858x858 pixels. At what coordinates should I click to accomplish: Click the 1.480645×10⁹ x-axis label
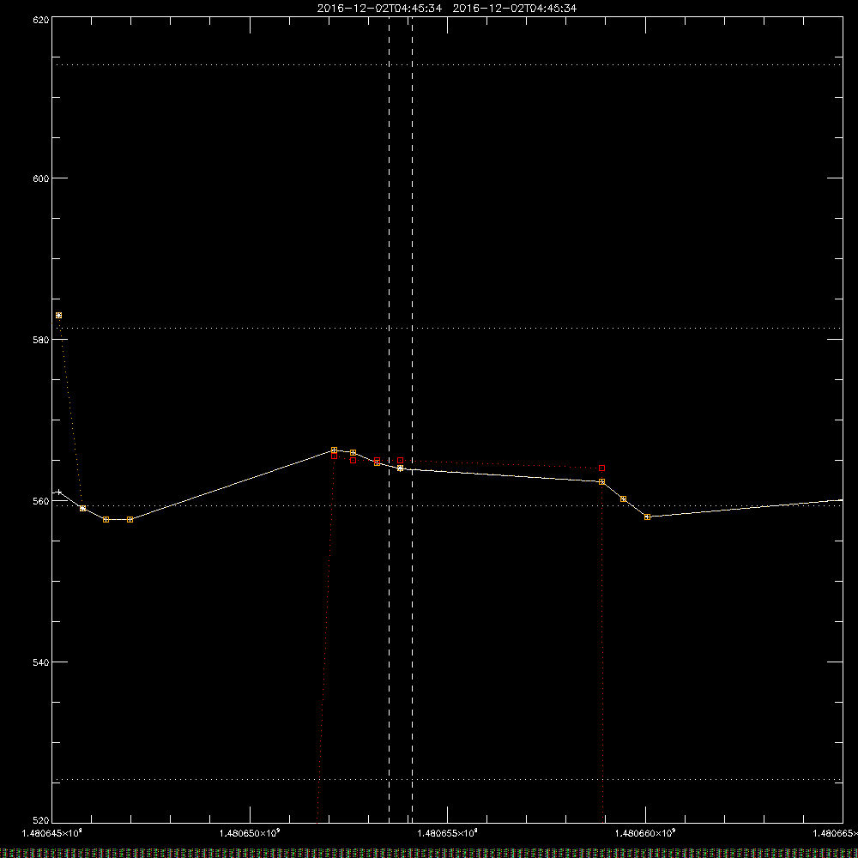click(x=51, y=833)
